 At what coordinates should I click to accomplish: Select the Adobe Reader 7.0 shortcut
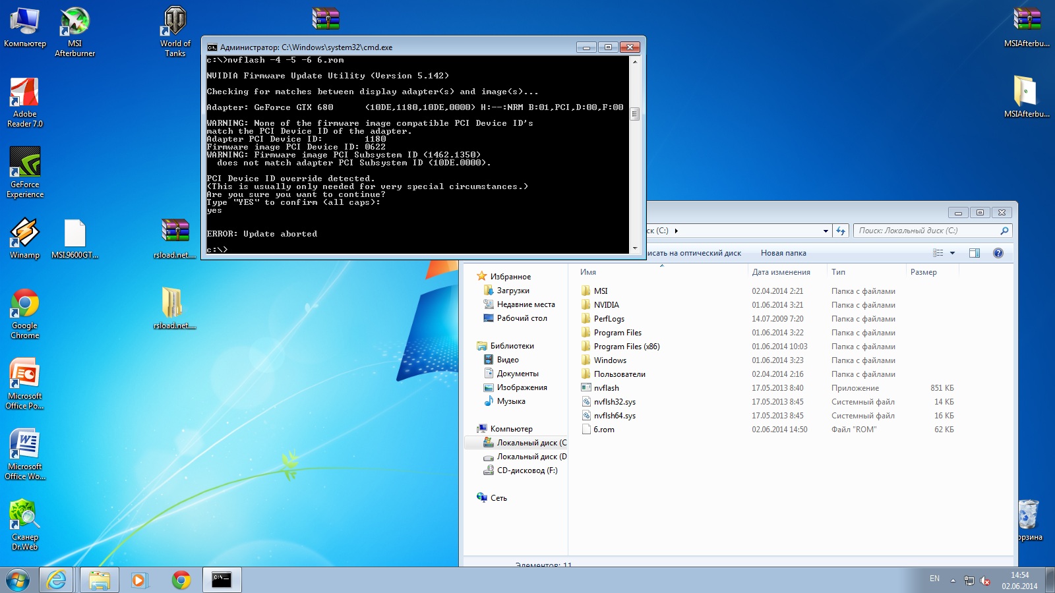pos(25,103)
